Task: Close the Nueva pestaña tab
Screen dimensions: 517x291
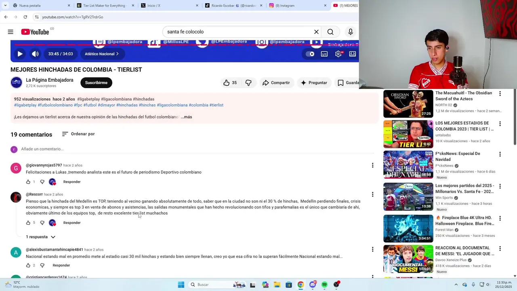Action: tap(69, 6)
